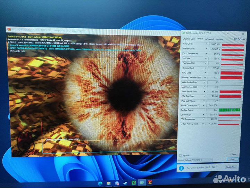Select the Sensors tab

(x=200, y=39)
